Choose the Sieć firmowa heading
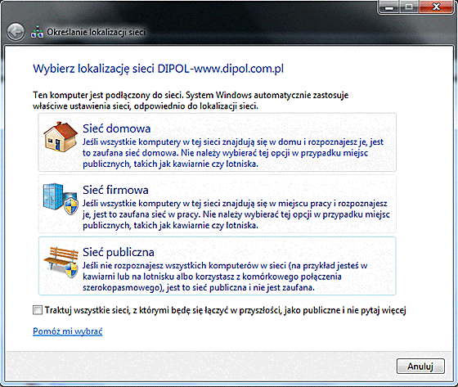This screenshot has width=458, height=387. pyautogui.click(x=115, y=190)
